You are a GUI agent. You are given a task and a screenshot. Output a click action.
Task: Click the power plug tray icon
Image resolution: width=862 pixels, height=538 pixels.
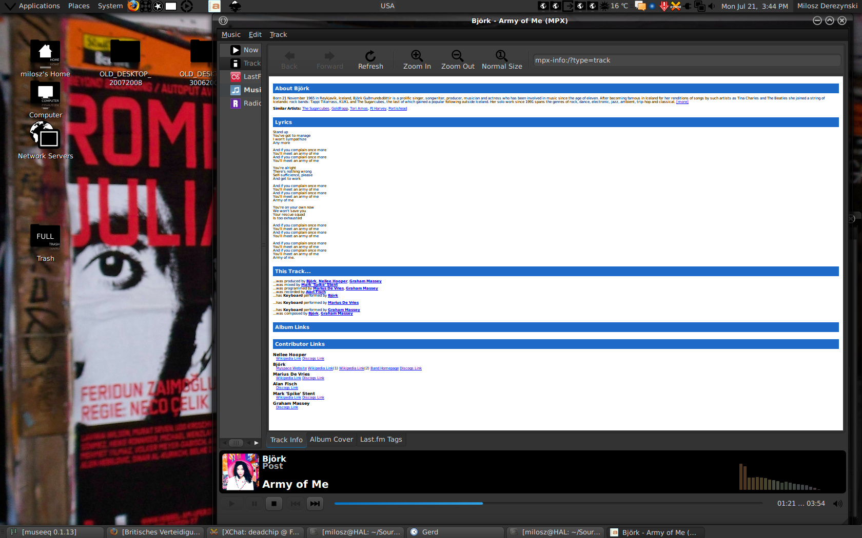[x=688, y=6]
